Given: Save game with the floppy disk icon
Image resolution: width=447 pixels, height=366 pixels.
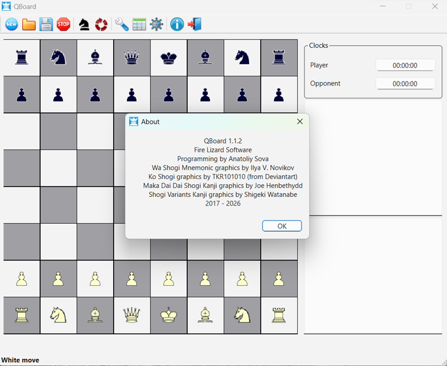Looking at the screenshot, I should coord(46,24).
